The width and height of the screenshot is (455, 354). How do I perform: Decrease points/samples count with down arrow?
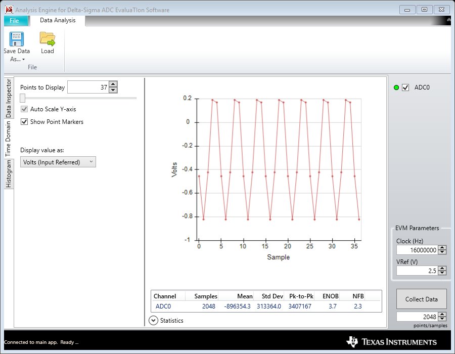click(x=442, y=319)
